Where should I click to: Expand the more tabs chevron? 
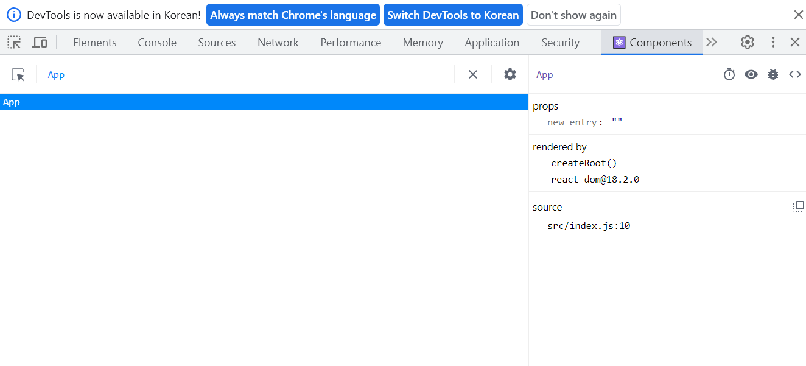coord(712,42)
